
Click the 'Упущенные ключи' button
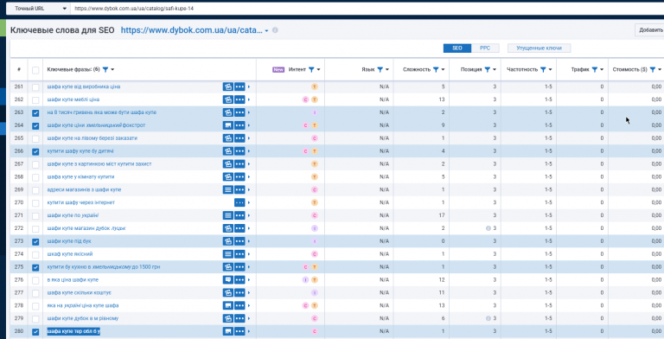pyautogui.click(x=539, y=48)
